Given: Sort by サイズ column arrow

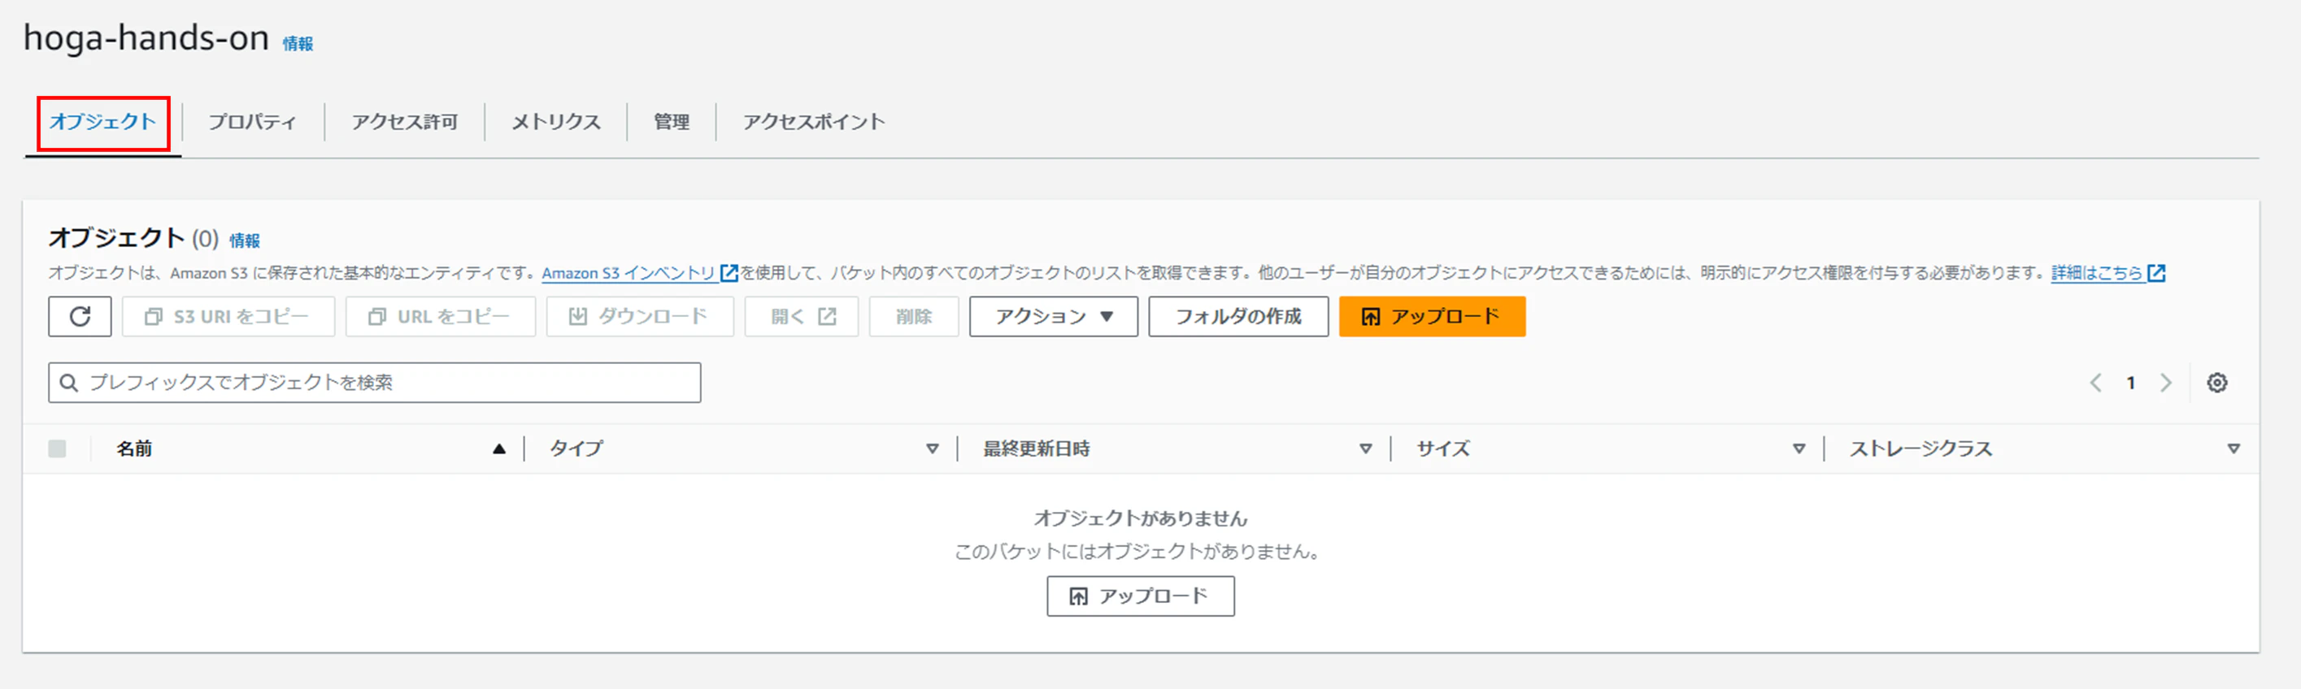Looking at the screenshot, I should [1799, 449].
